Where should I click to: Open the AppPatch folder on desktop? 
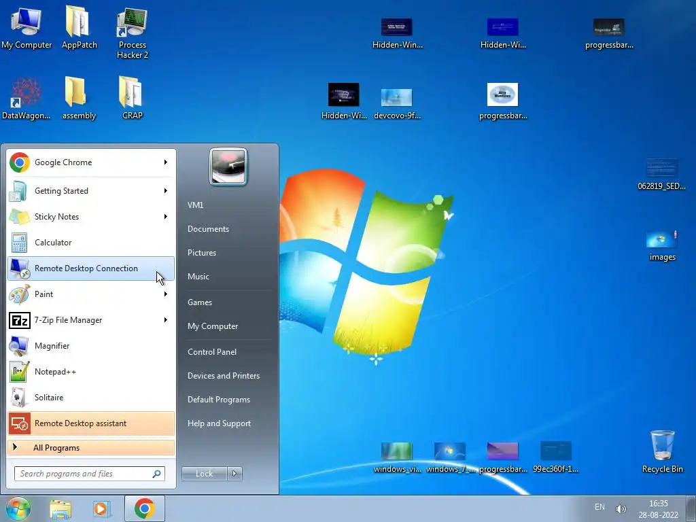pyautogui.click(x=79, y=27)
